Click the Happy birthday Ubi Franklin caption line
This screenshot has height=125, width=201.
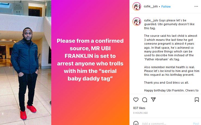pyautogui.click(x=171, y=90)
